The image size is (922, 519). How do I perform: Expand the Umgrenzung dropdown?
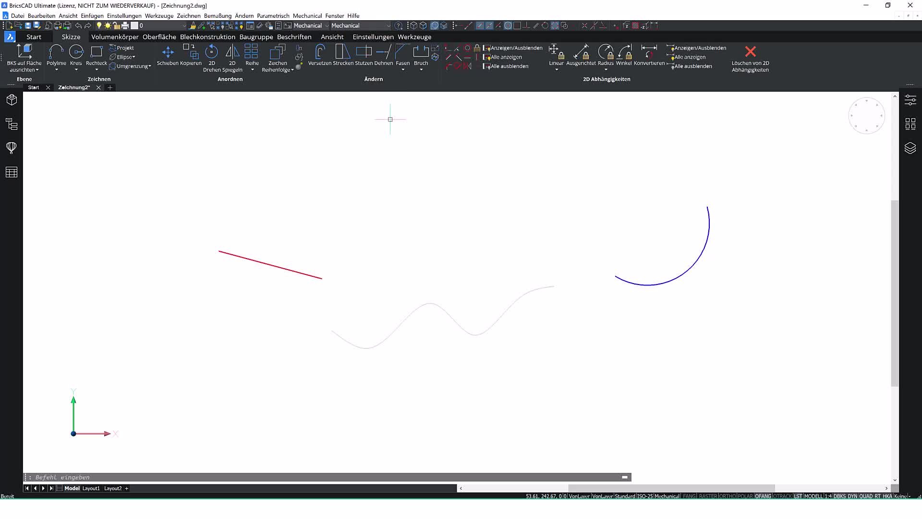point(149,66)
